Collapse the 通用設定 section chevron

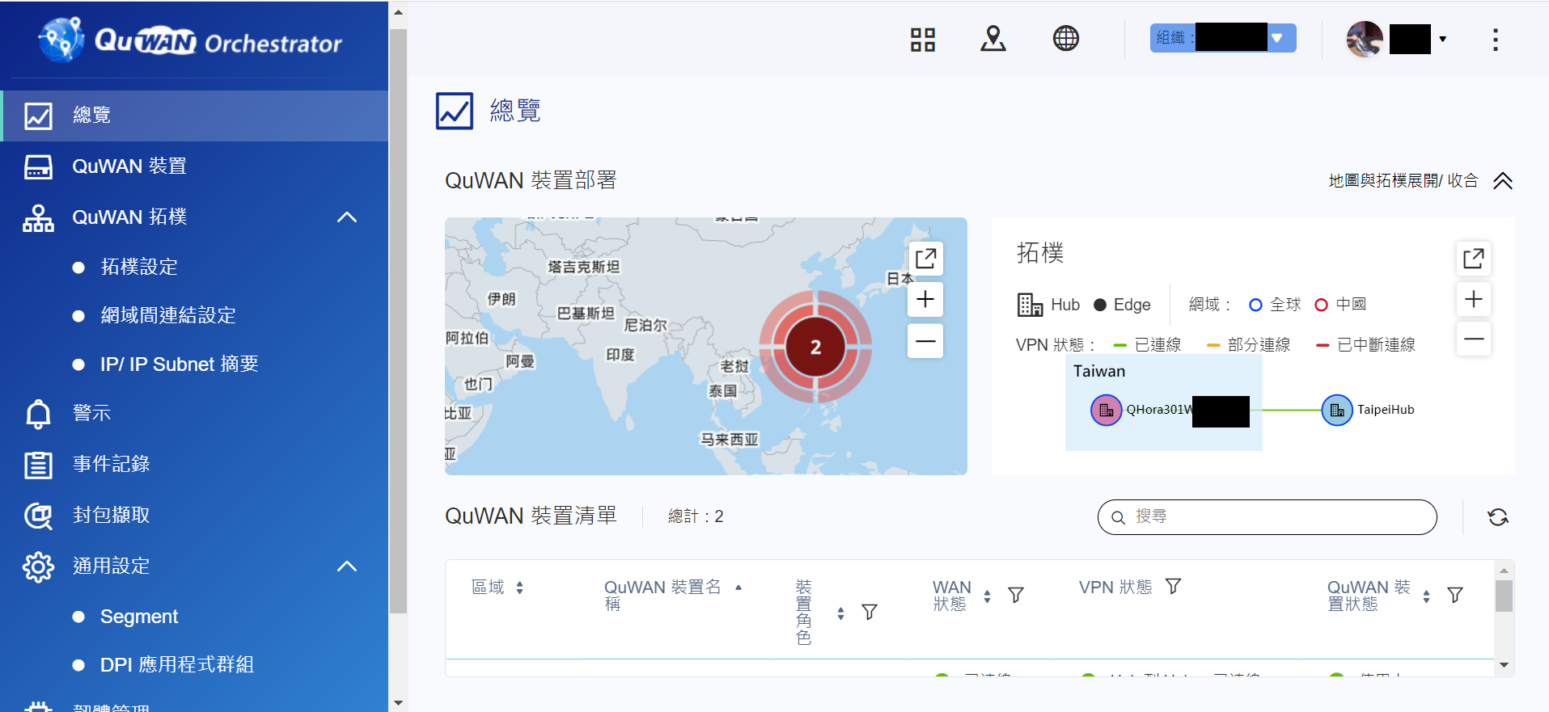(x=347, y=567)
